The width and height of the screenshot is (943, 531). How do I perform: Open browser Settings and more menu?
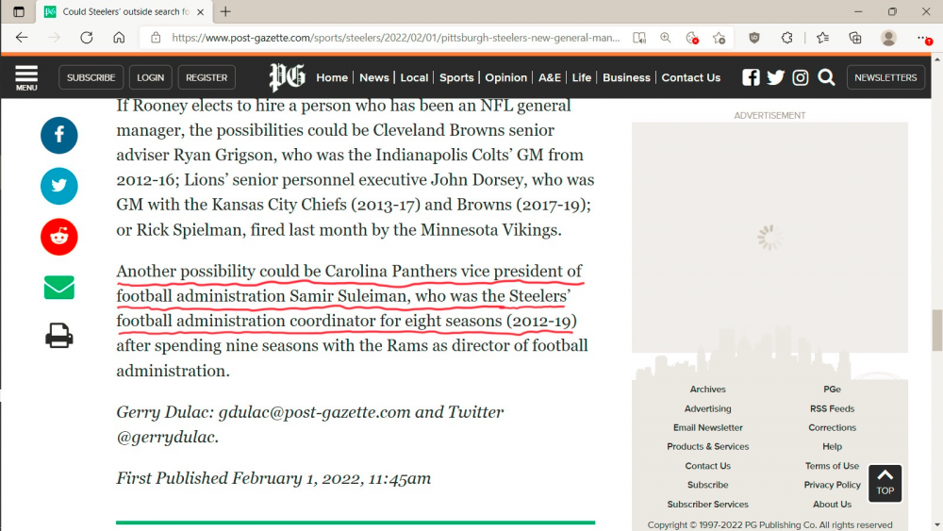923,38
